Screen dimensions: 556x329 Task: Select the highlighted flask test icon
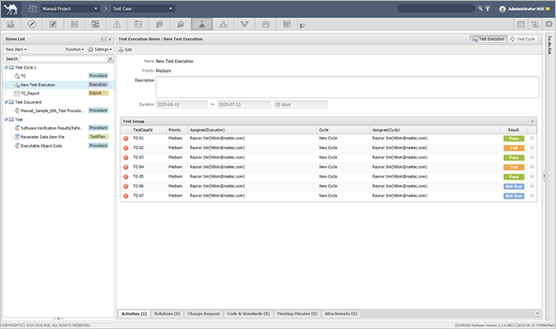coord(202,24)
